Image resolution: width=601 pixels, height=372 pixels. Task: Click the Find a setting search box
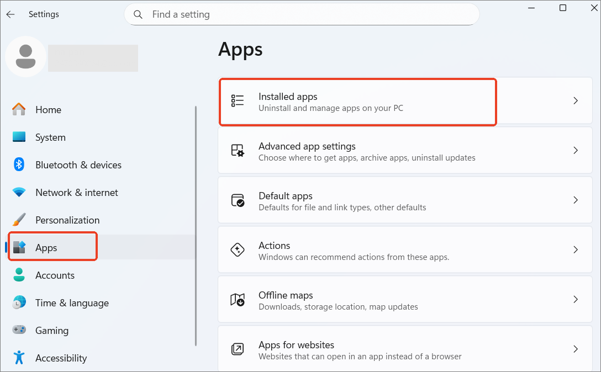pos(309,15)
